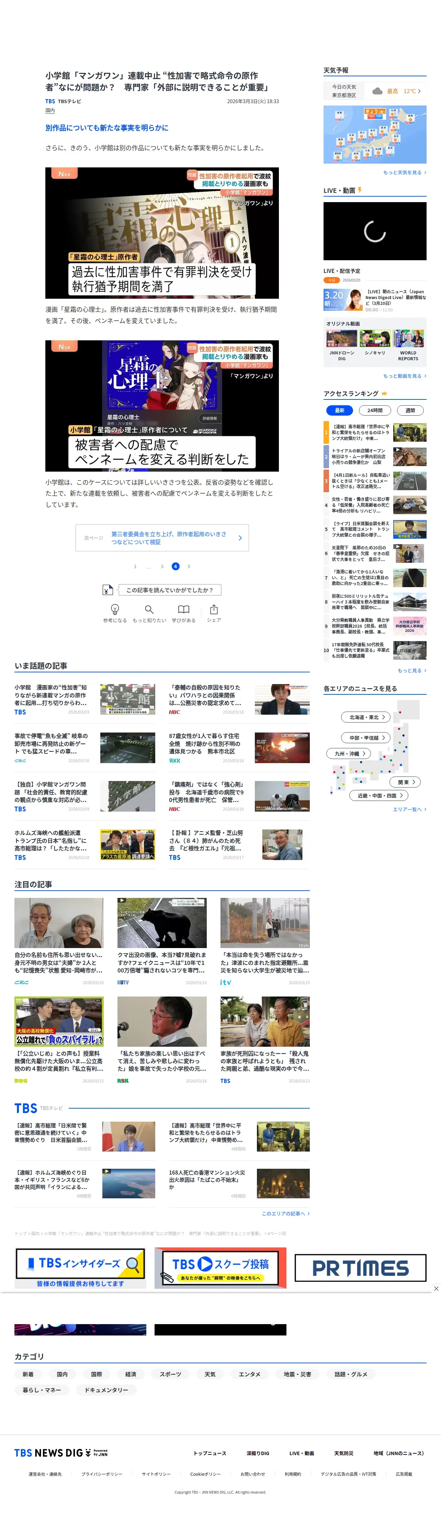Select 中部・甲信越 area button

pyautogui.click(x=366, y=738)
